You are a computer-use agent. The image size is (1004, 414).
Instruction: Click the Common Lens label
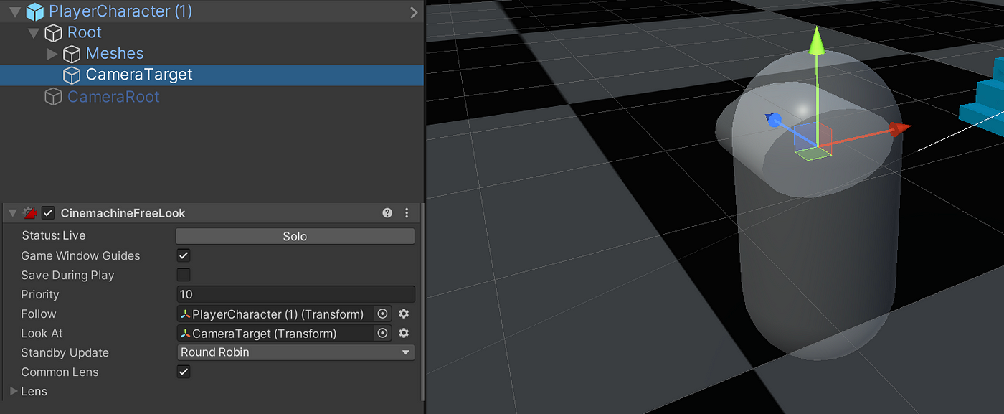pyautogui.click(x=60, y=372)
